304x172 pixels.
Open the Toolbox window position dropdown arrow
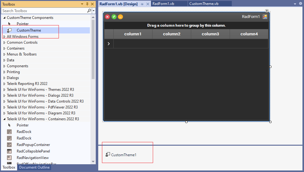click(x=82, y=4)
